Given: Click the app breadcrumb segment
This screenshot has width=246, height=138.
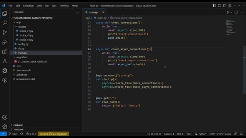Looking at the screenshot, I should pyautogui.click(x=88, y=18).
